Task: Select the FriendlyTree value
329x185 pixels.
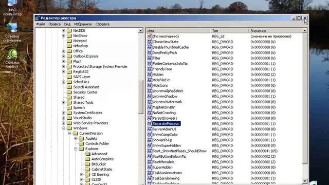Action: click(162, 69)
